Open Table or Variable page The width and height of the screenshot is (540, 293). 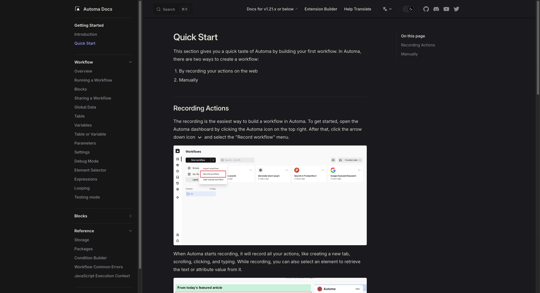click(90, 134)
